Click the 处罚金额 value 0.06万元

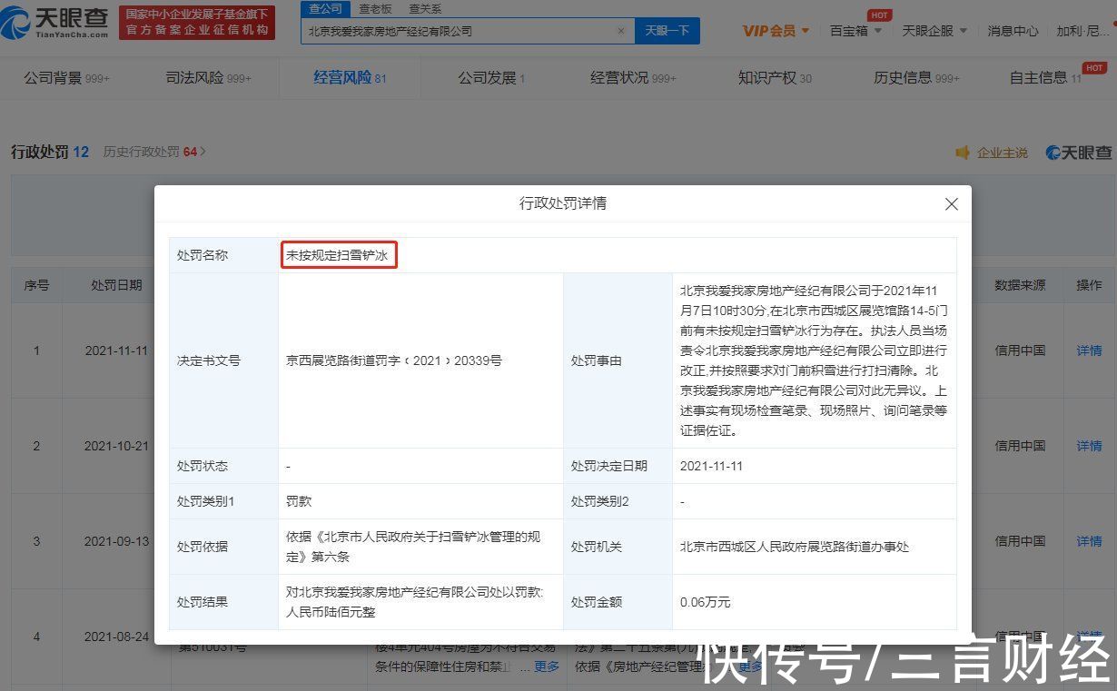click(x=705, y=602)
